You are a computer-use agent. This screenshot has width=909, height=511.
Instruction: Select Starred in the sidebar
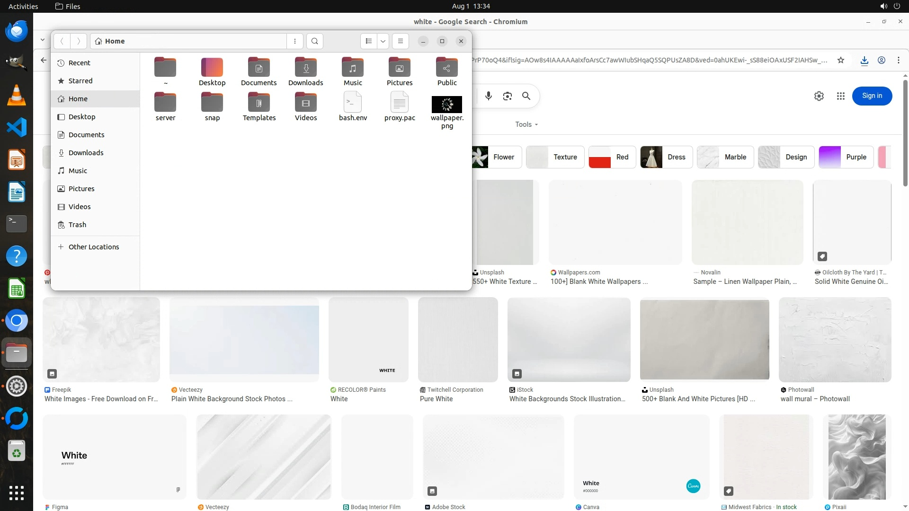point(80,81)
